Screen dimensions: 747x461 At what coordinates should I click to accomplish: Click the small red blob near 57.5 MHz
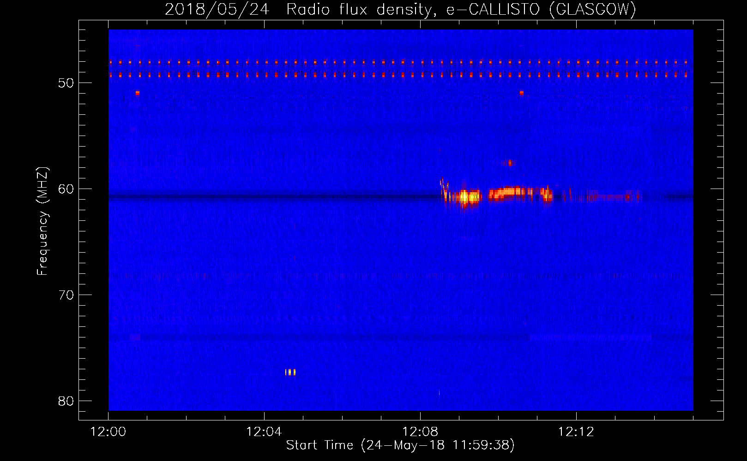click(x=509, y=163)
